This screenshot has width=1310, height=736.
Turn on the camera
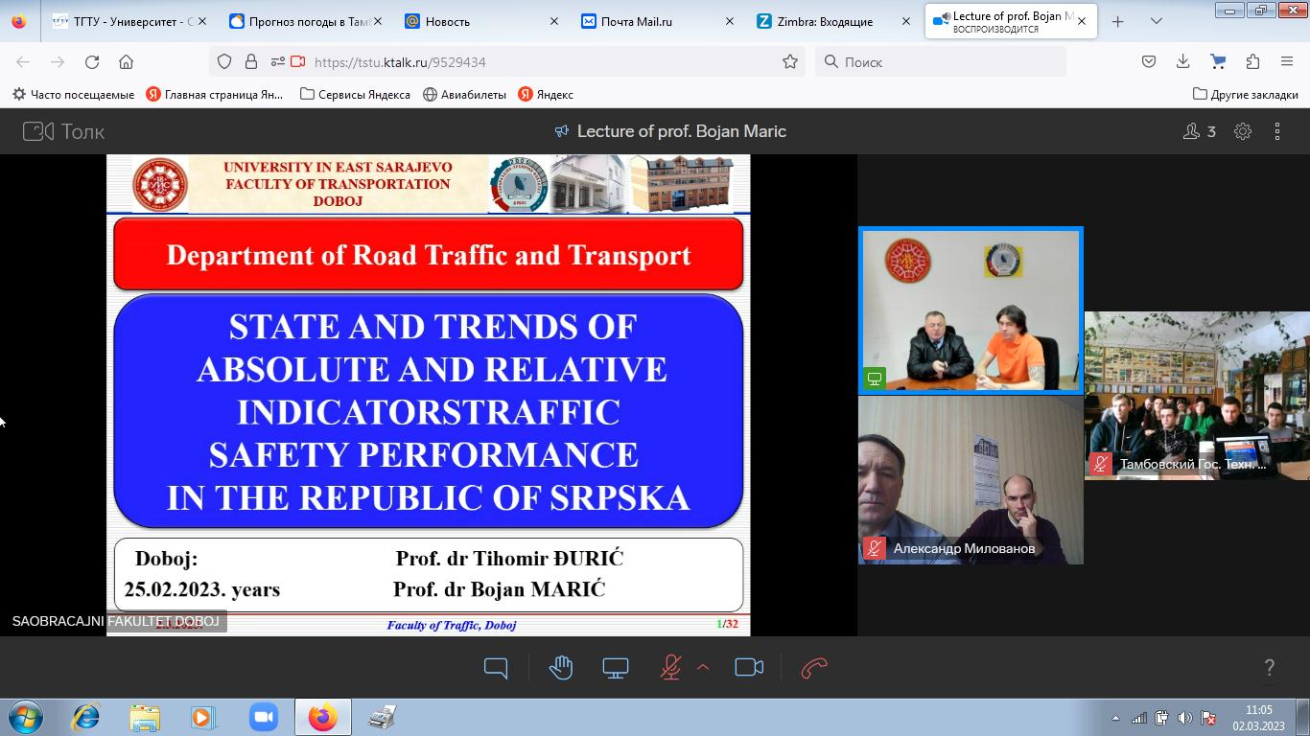(x=749, y=668)
